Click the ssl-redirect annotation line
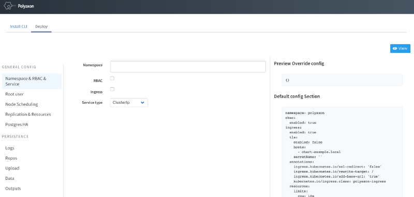The height and width of the screenshot is (197, 414). point(338,166)
